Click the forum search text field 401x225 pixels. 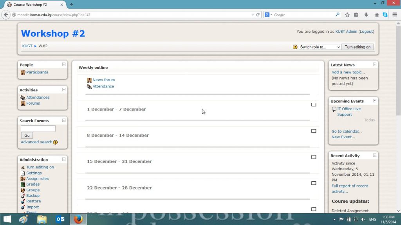pos(38,129)
